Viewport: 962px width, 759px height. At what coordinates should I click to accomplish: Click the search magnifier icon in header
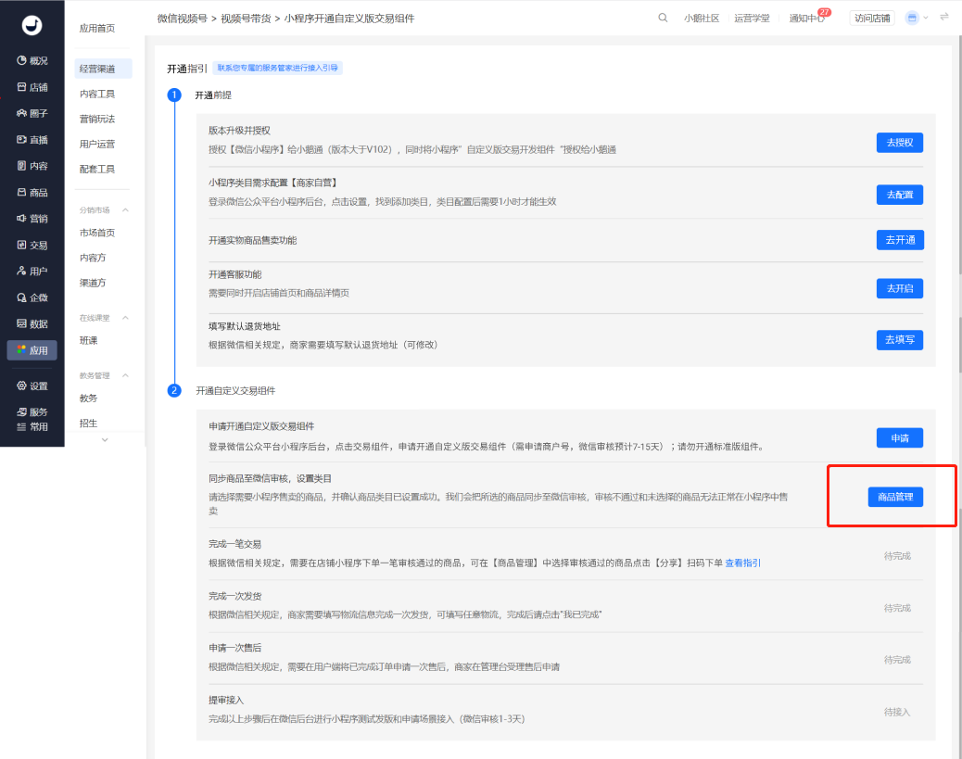(663, 18)
